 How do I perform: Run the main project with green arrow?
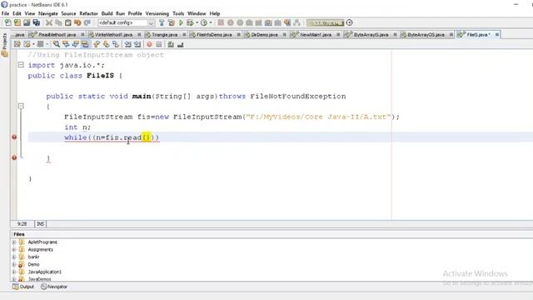click(x=181, y=22)
